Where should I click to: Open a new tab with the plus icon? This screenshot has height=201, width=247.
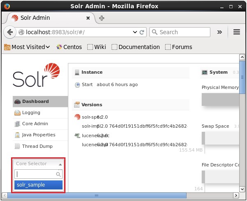[x=102, y=18]
